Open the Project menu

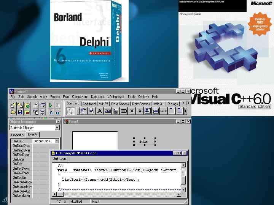[x=55, y=96]
